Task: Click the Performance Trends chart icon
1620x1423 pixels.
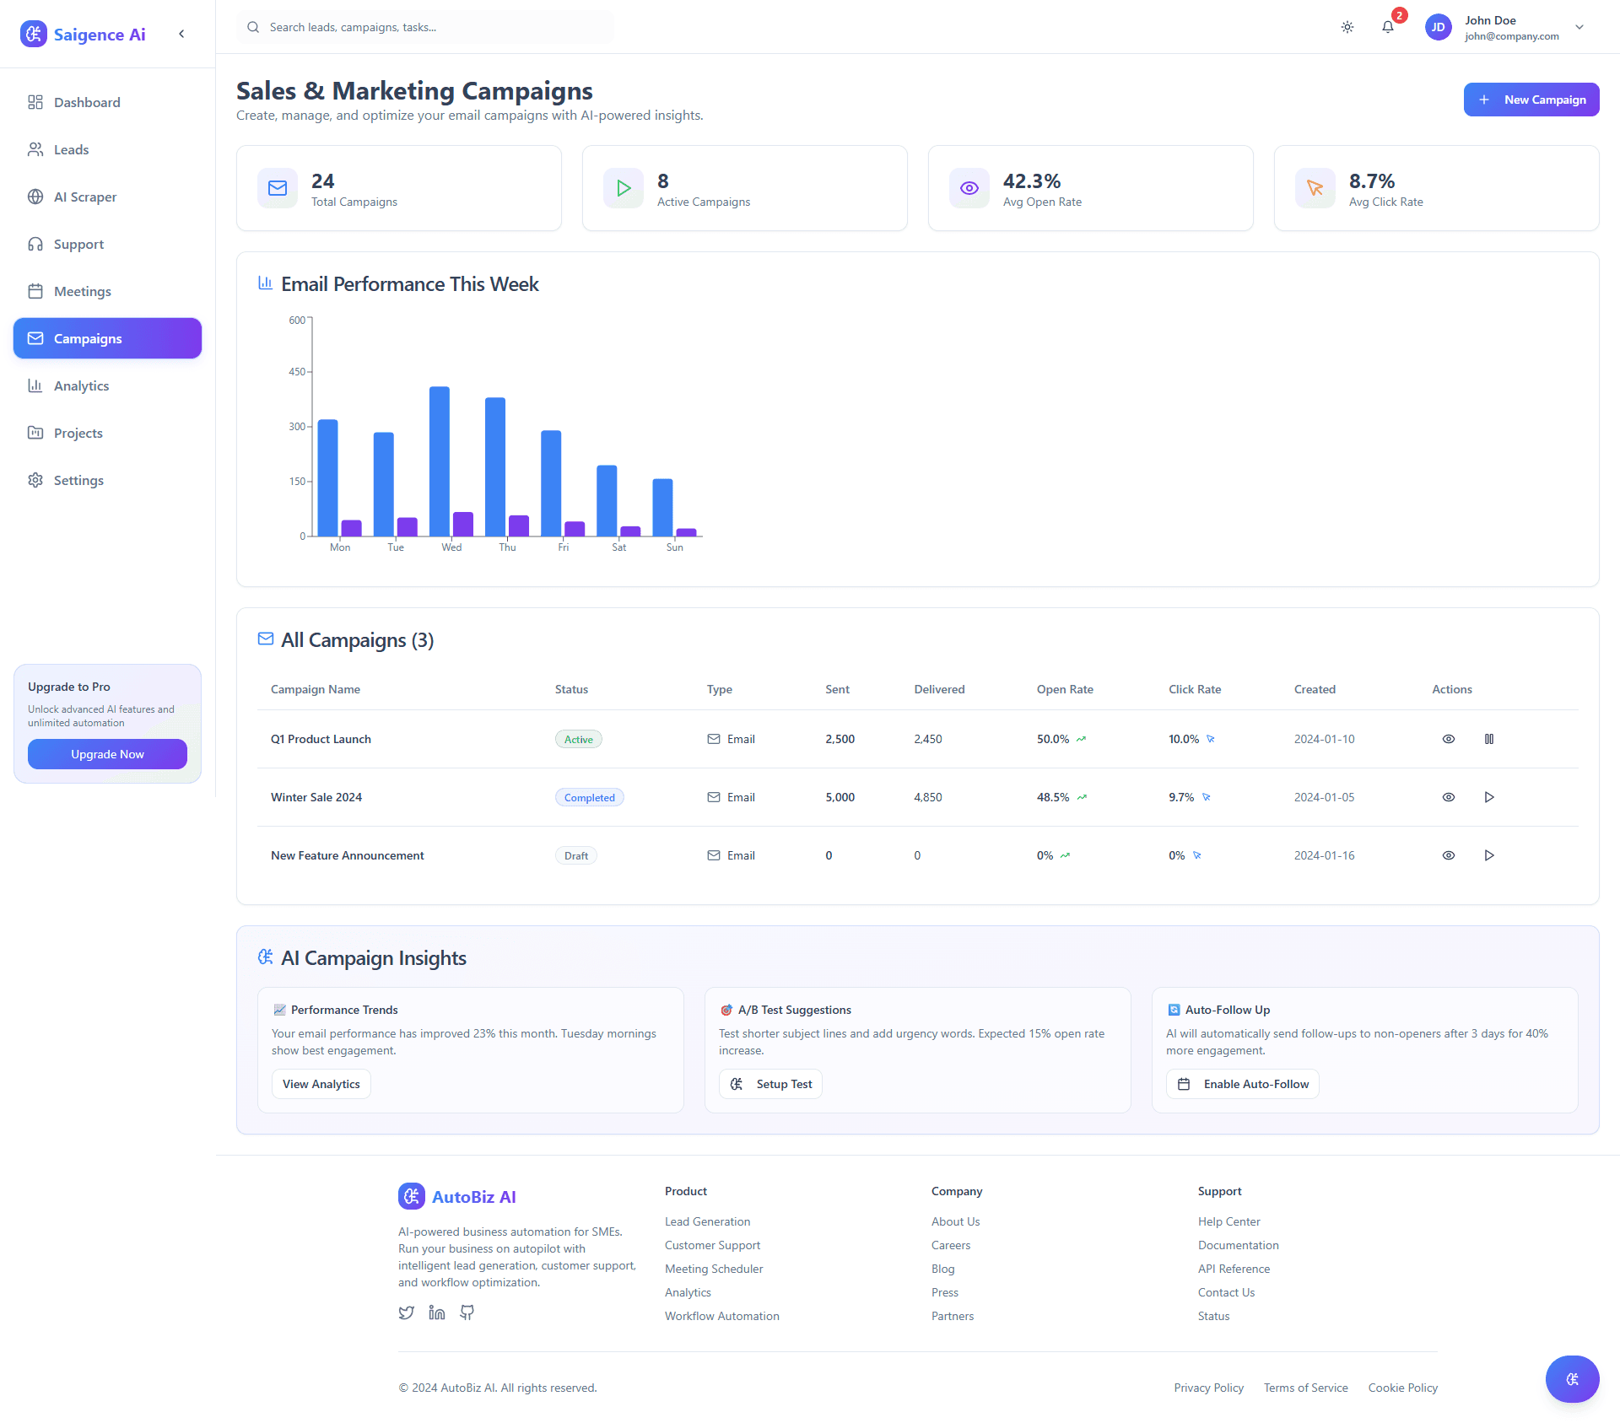Action: click(279, 1010)
